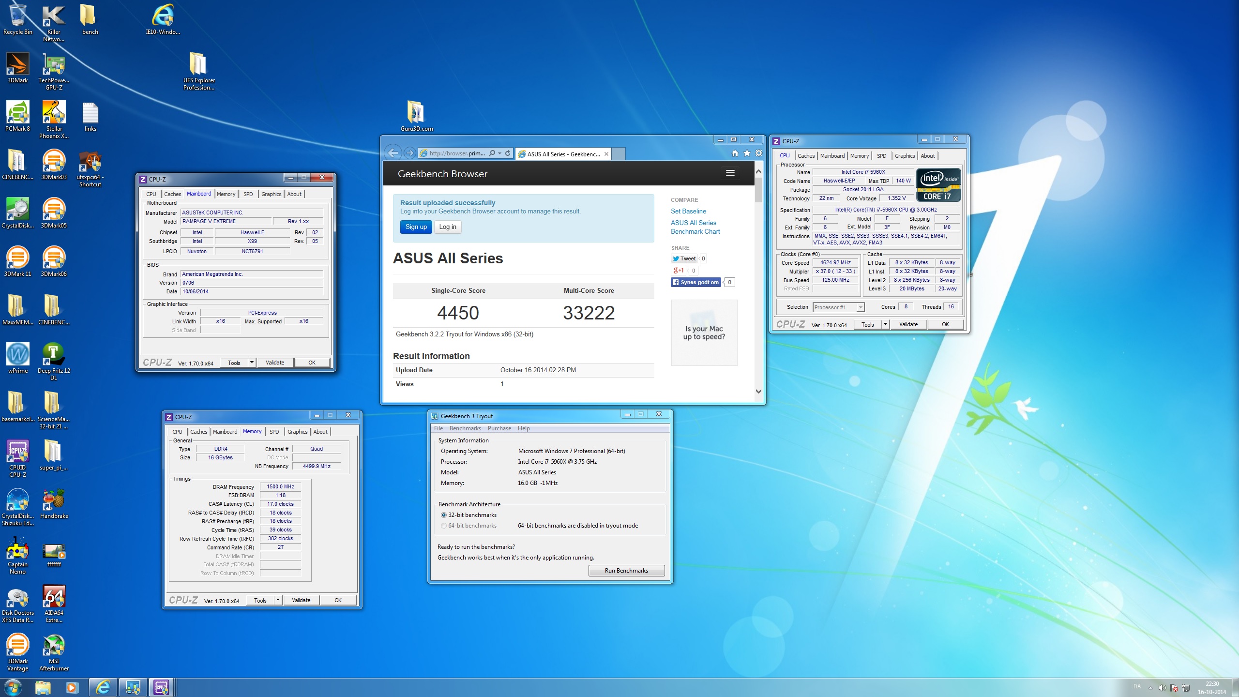Click the browser address bar URL field
This screenshot has height=697, width=1239.
click(457, 153)
